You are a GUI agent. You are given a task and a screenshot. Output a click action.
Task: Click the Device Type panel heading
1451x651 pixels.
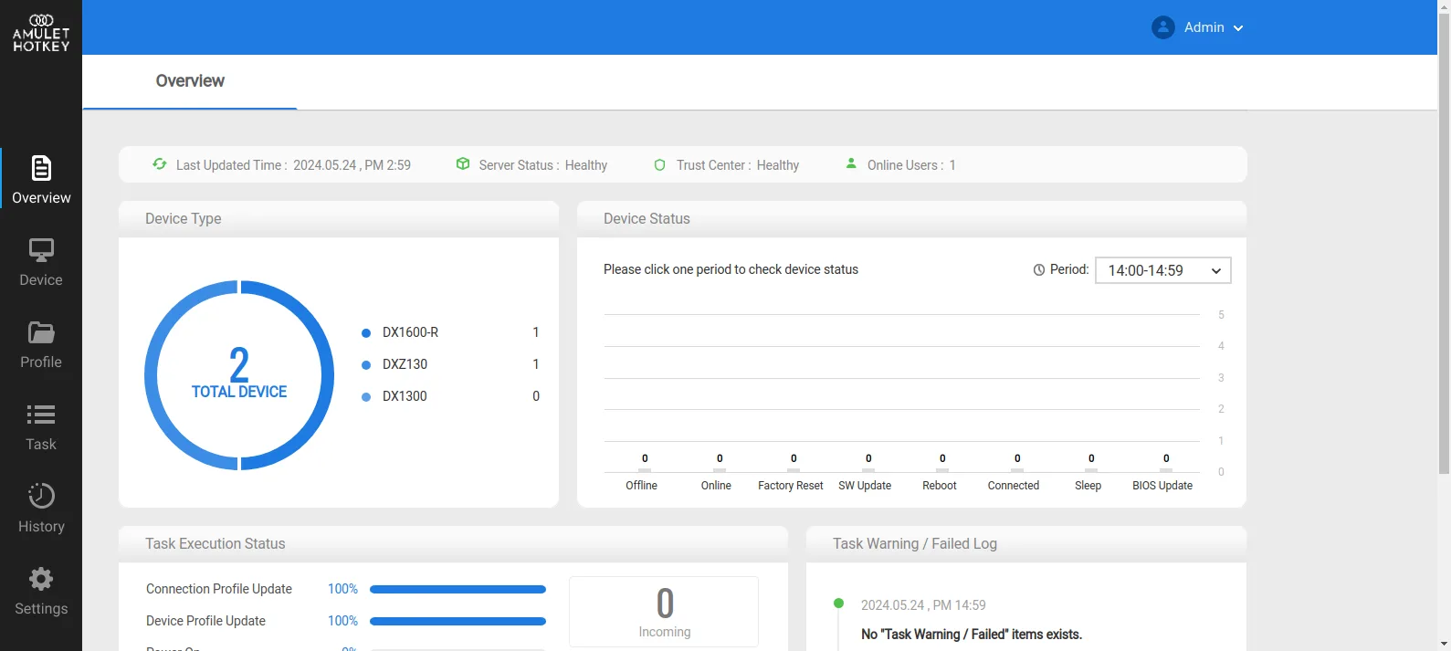click(x=184, y=219)
